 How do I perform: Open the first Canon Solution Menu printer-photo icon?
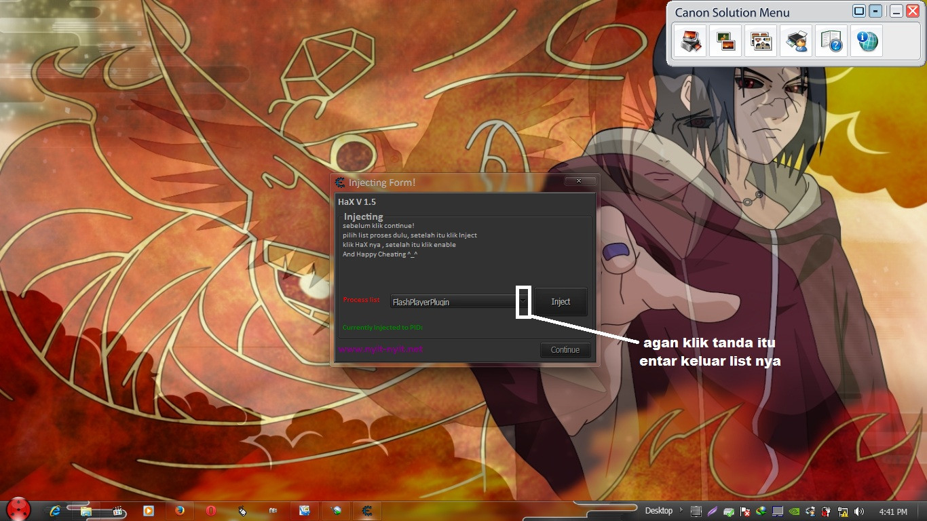click(690, 42)
